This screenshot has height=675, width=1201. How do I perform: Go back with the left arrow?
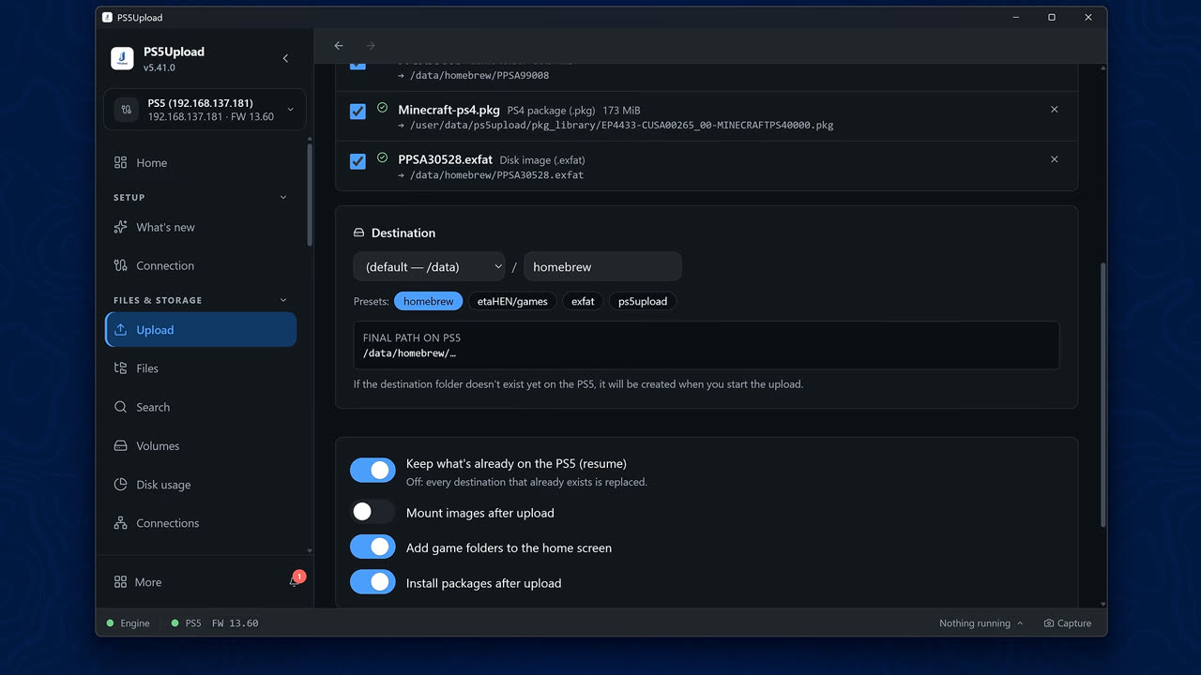pyautogui.click(x=339, y=45)
